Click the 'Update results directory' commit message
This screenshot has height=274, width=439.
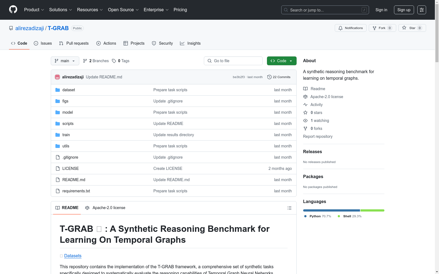(174, 135)
